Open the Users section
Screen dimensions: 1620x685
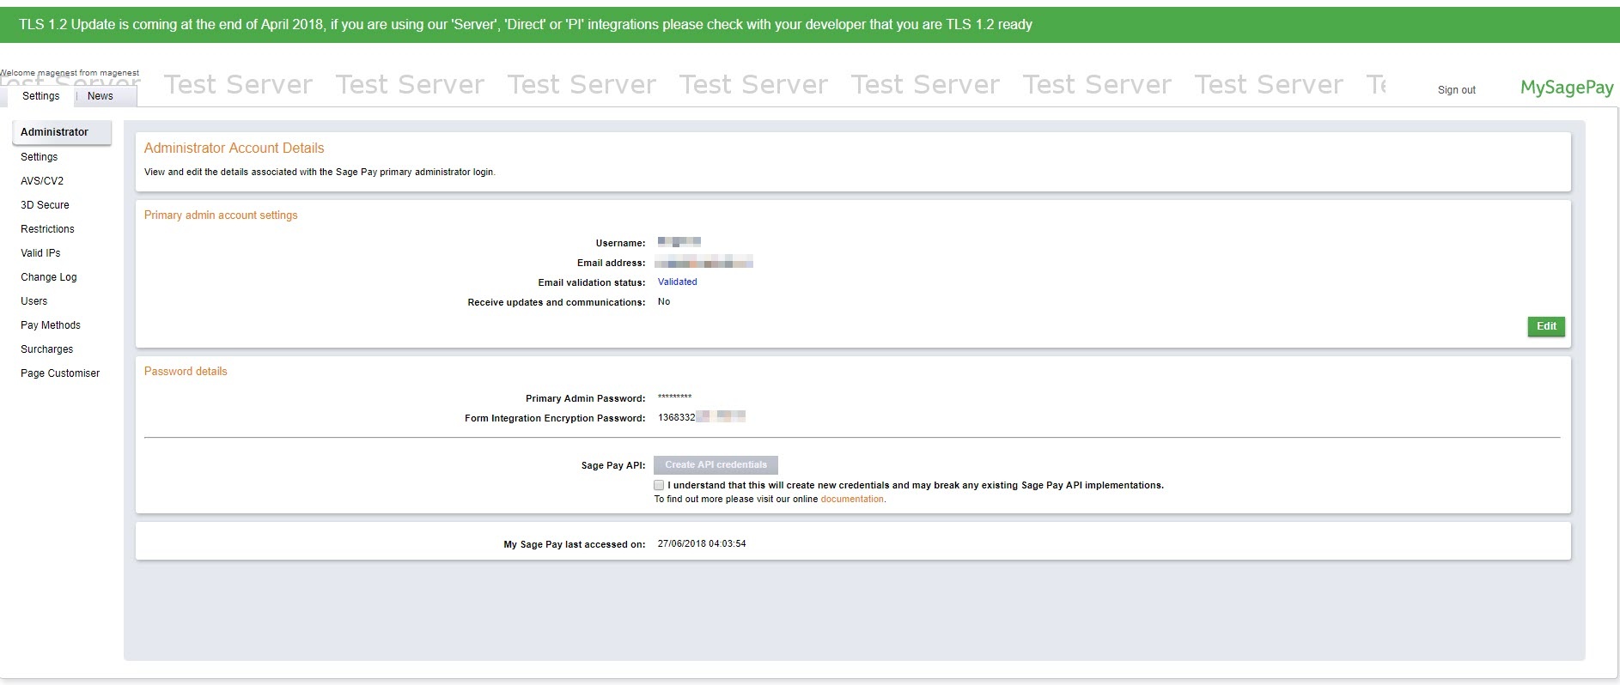coord(34,301)
